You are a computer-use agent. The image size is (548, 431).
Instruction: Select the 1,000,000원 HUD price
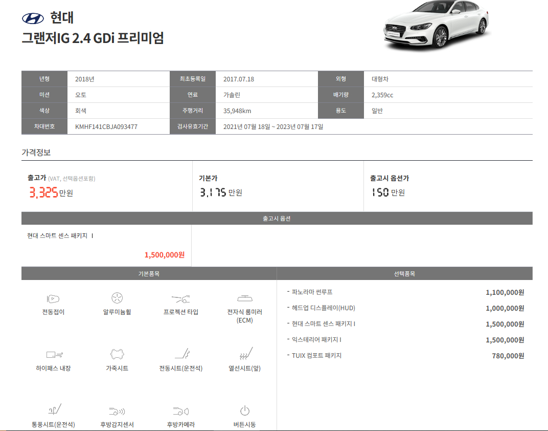pos(505,308)
